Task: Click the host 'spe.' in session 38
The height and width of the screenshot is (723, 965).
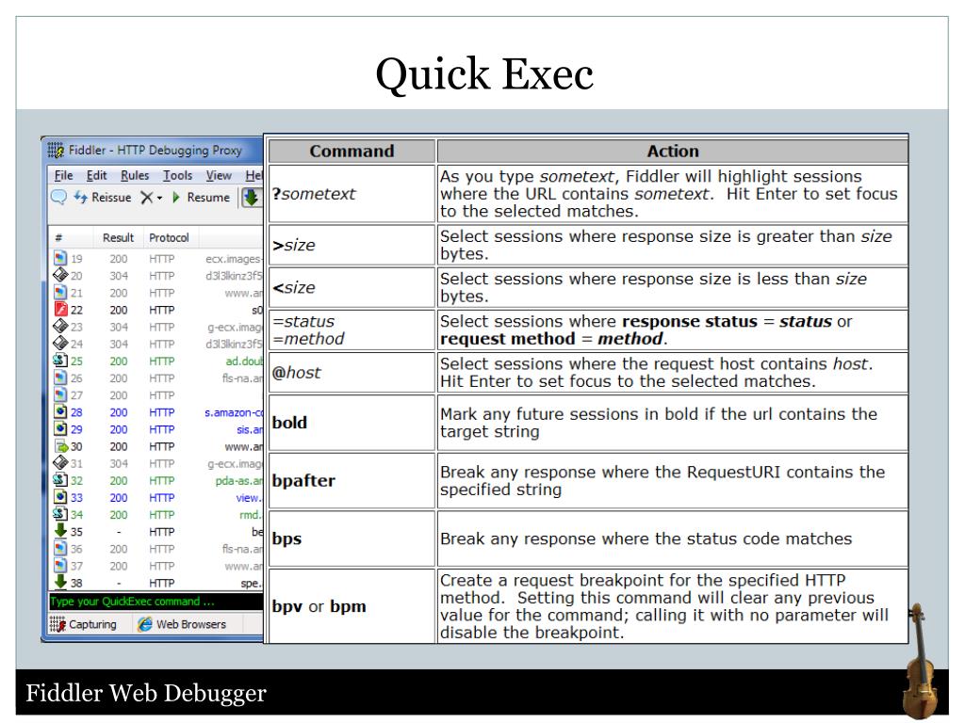Action: coord(252,583)
